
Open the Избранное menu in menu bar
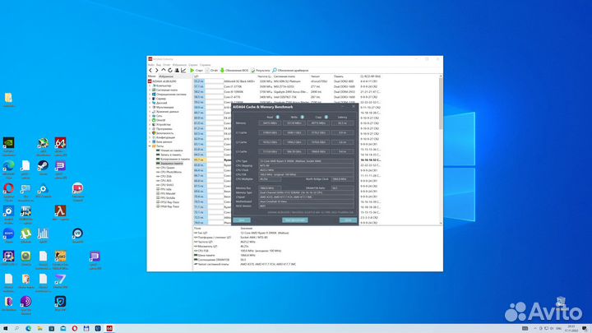coord(179,65)
